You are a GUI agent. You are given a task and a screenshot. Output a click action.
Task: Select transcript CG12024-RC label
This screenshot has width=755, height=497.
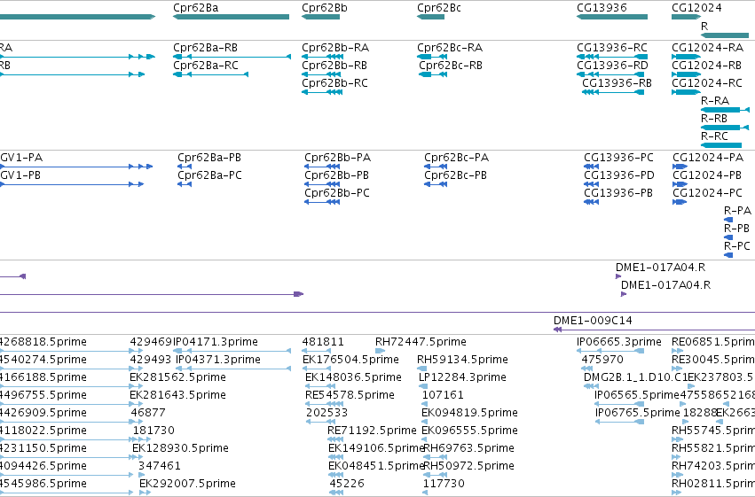707,83
